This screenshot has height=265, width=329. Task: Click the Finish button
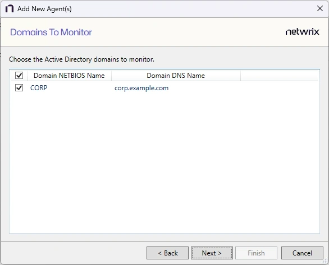coord(256,253)
